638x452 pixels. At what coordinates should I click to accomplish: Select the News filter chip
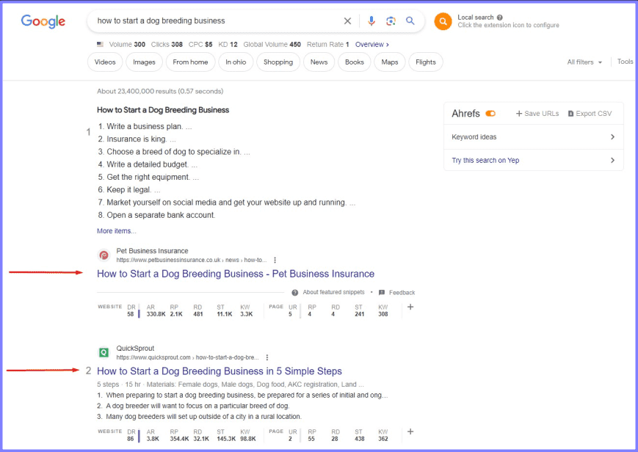click(319, 62)
